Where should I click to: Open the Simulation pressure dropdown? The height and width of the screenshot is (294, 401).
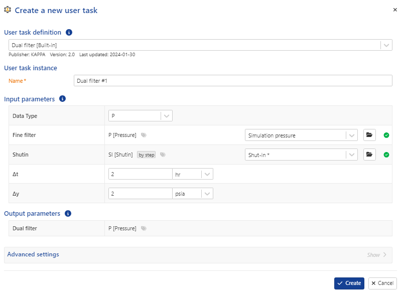[x=301, y=135]
